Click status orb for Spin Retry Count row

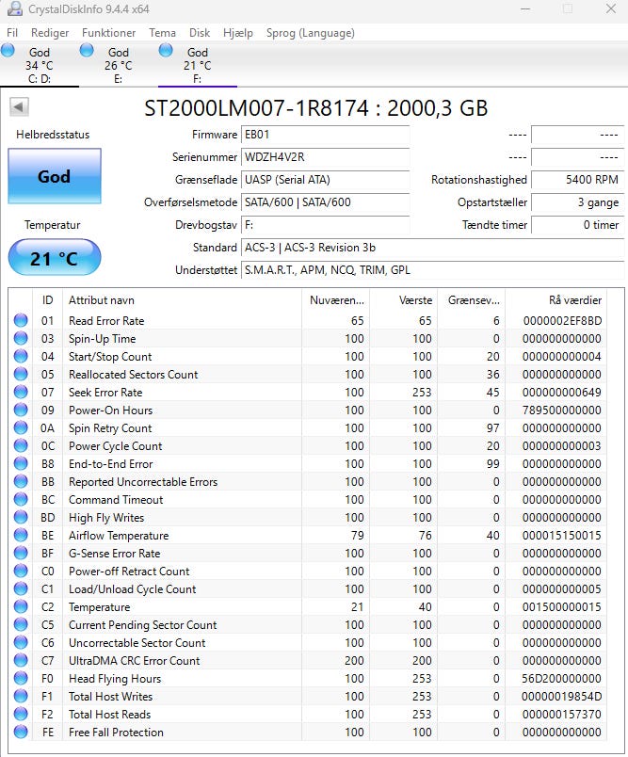coord(21,427)
